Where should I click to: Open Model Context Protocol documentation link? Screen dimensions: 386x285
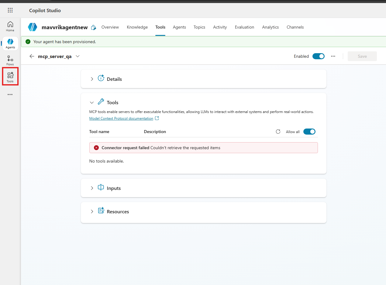(x=121, y=118)
